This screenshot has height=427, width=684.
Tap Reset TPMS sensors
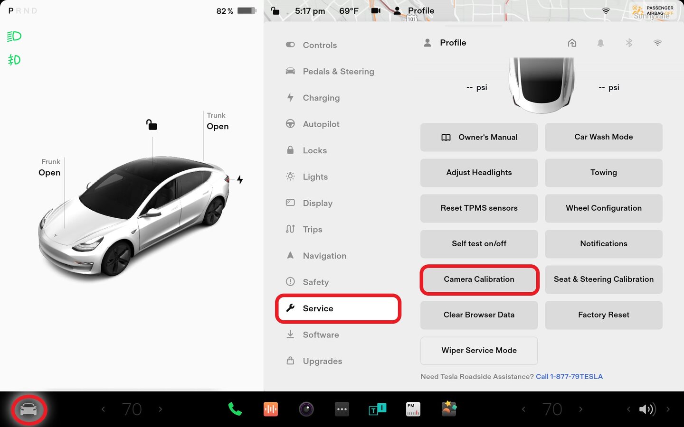tap(479, 208)
